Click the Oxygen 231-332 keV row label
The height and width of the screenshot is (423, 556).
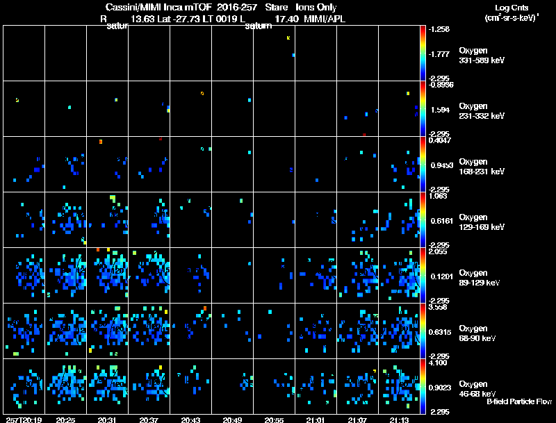click(482, 111)
